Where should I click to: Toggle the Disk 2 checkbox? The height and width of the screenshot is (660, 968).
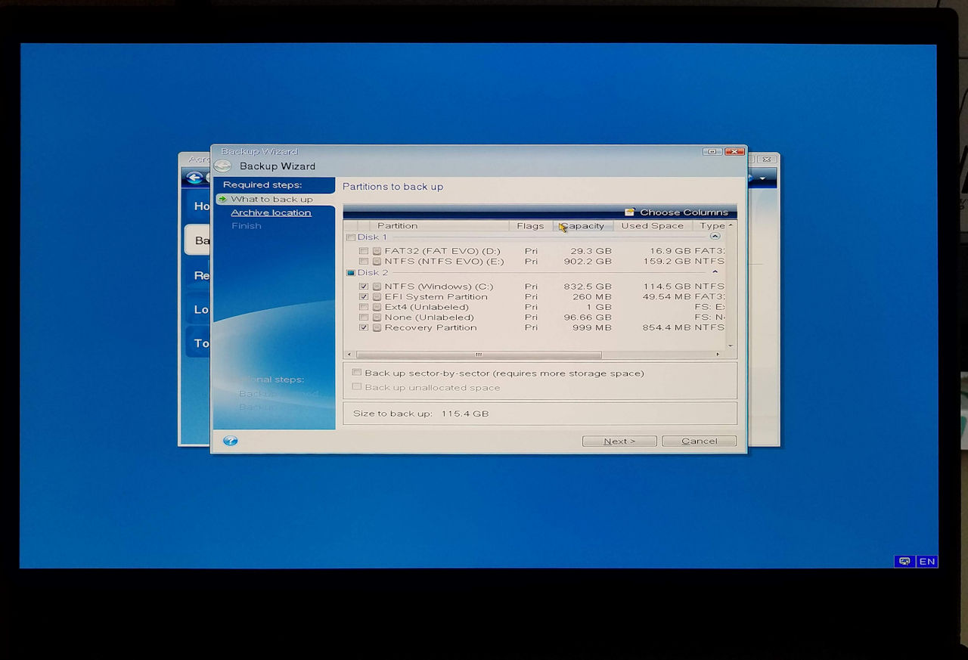point(350,273)
